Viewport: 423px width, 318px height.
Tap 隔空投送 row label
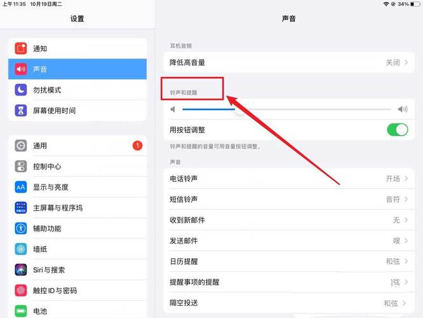184,303
